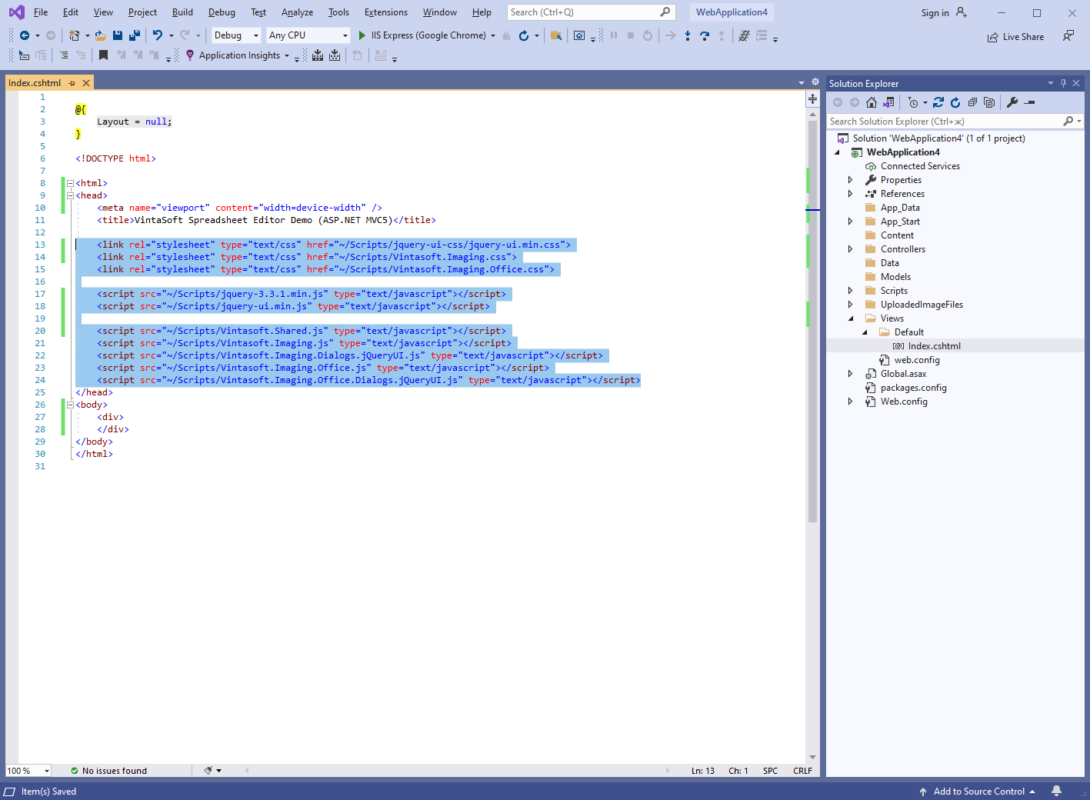The width and height of the screenshot is (1090, 800).
Task: Click the account icon beside Sign in
Action: pos(962,12)
